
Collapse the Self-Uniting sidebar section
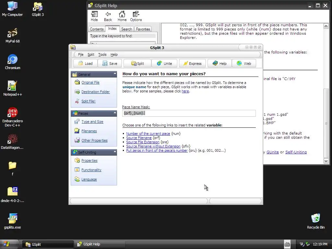click(115, 152)
